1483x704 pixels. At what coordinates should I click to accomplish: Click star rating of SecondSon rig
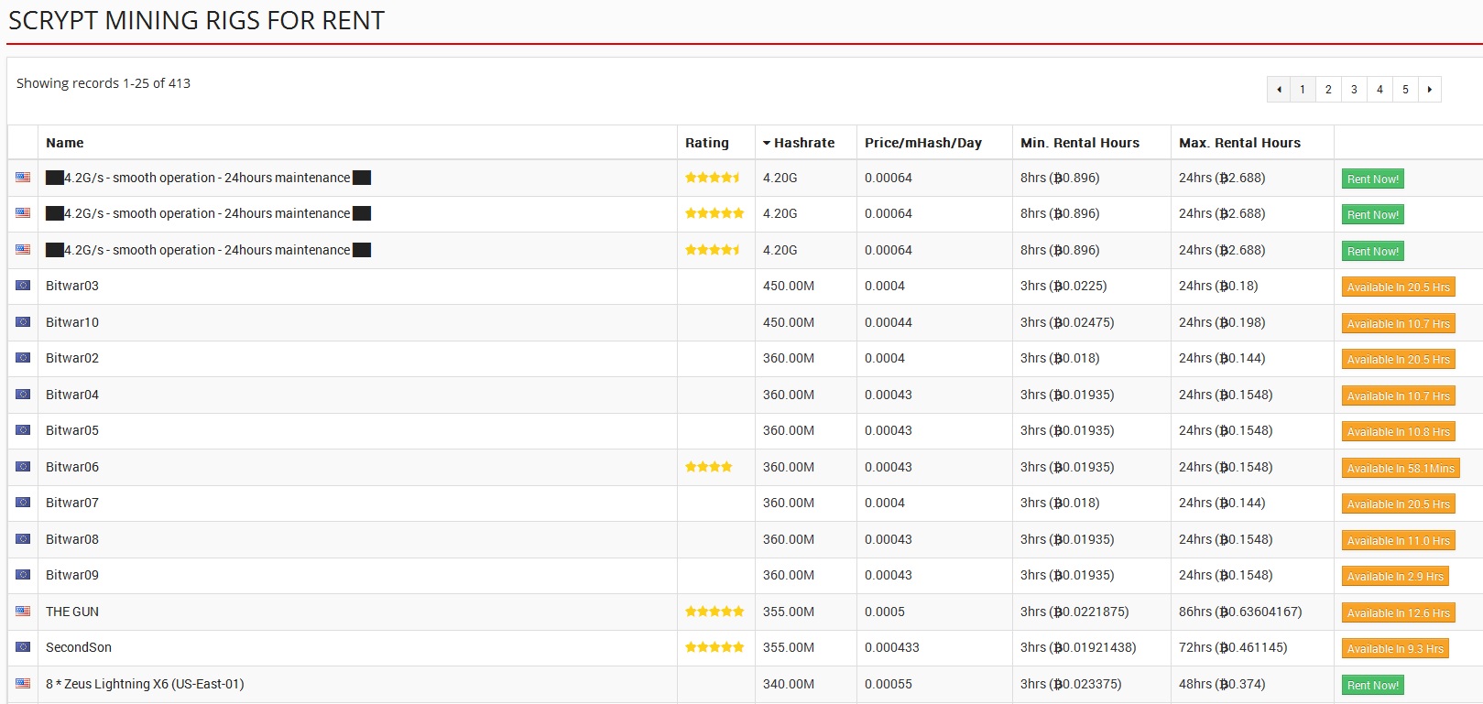coord(714,647)
